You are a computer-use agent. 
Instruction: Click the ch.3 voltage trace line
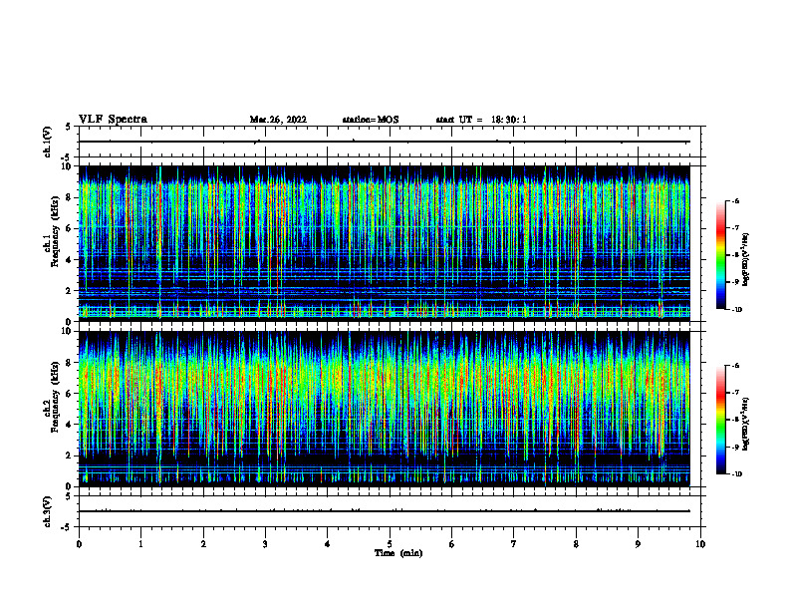pos(385,511)
